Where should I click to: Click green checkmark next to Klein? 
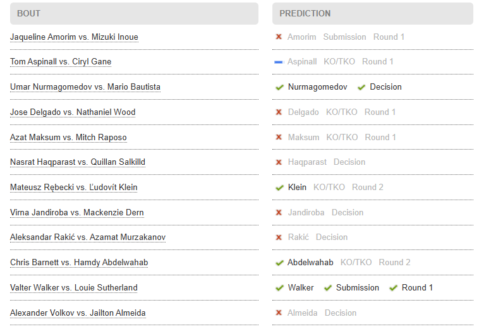(x=279, y=188)
